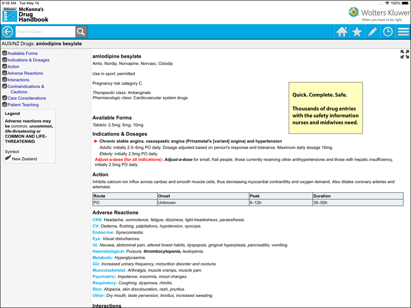Open Patient Teaching sidebar link

point(23,105)
